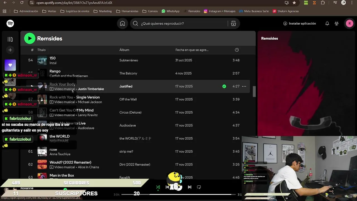Go to Spotify Home via house icon

(x=122, y=23)
